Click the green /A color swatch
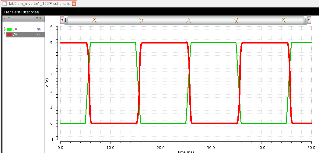This screenshot has height=153, width=319. coord(9,29)
